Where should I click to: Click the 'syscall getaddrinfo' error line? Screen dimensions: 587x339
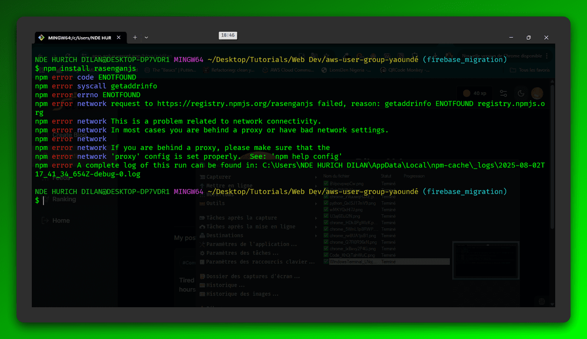click(96, 86)
